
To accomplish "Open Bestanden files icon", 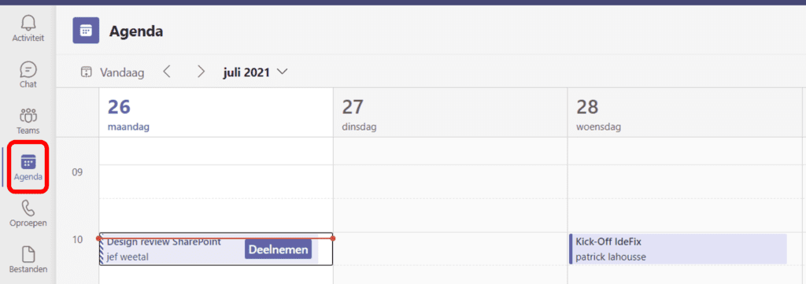I will [28, 260].
